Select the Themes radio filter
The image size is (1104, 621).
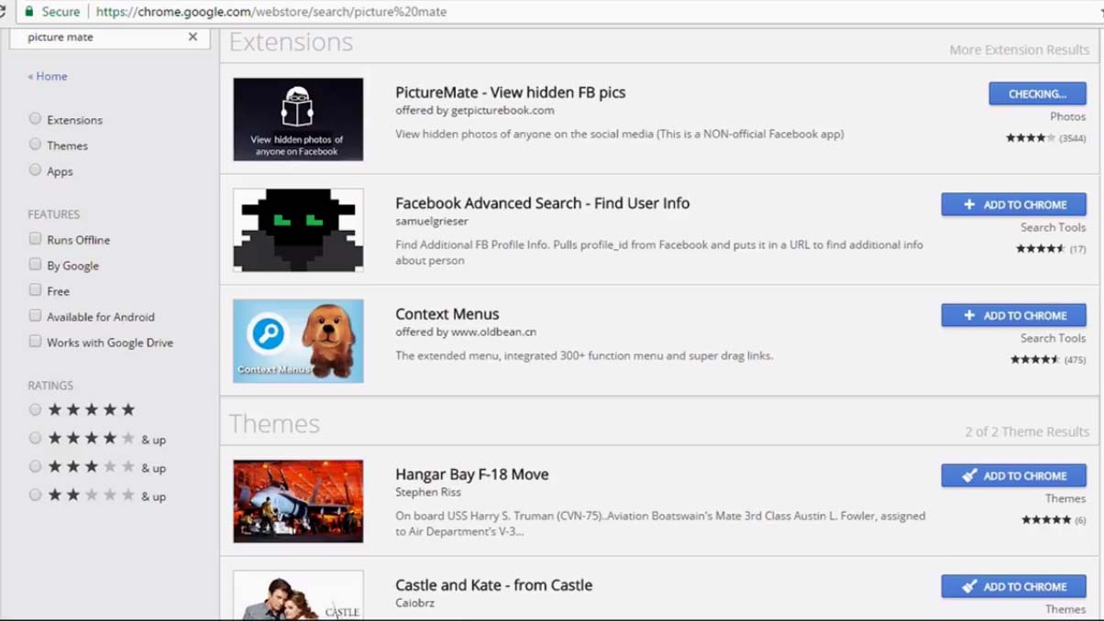[35, 145]
